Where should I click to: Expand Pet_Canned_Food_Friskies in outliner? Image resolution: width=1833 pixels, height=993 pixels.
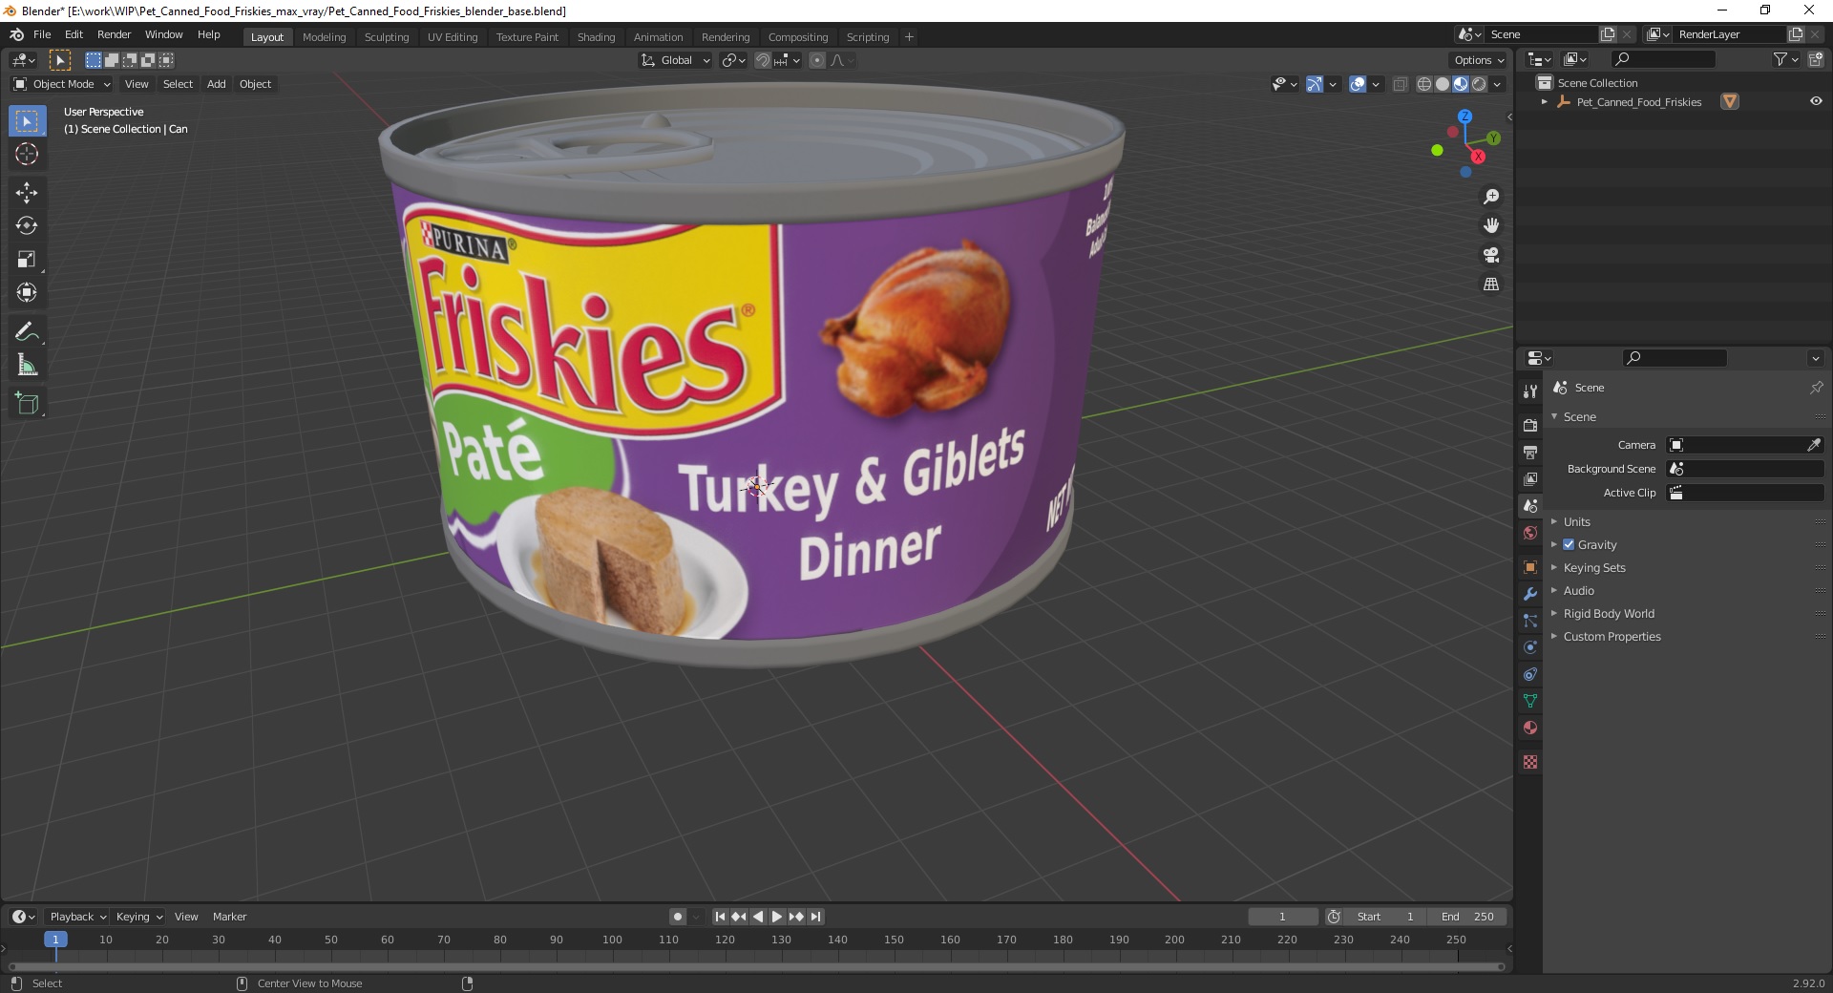pyautogui.click(x=1544, y=102)
